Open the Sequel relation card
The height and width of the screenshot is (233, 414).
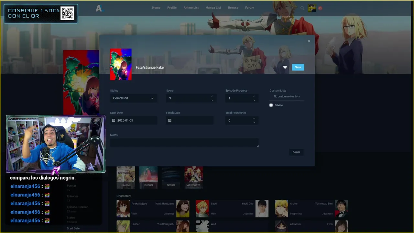pos(171,177)
